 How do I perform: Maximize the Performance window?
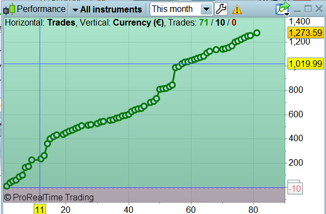[x=308, y=9]
